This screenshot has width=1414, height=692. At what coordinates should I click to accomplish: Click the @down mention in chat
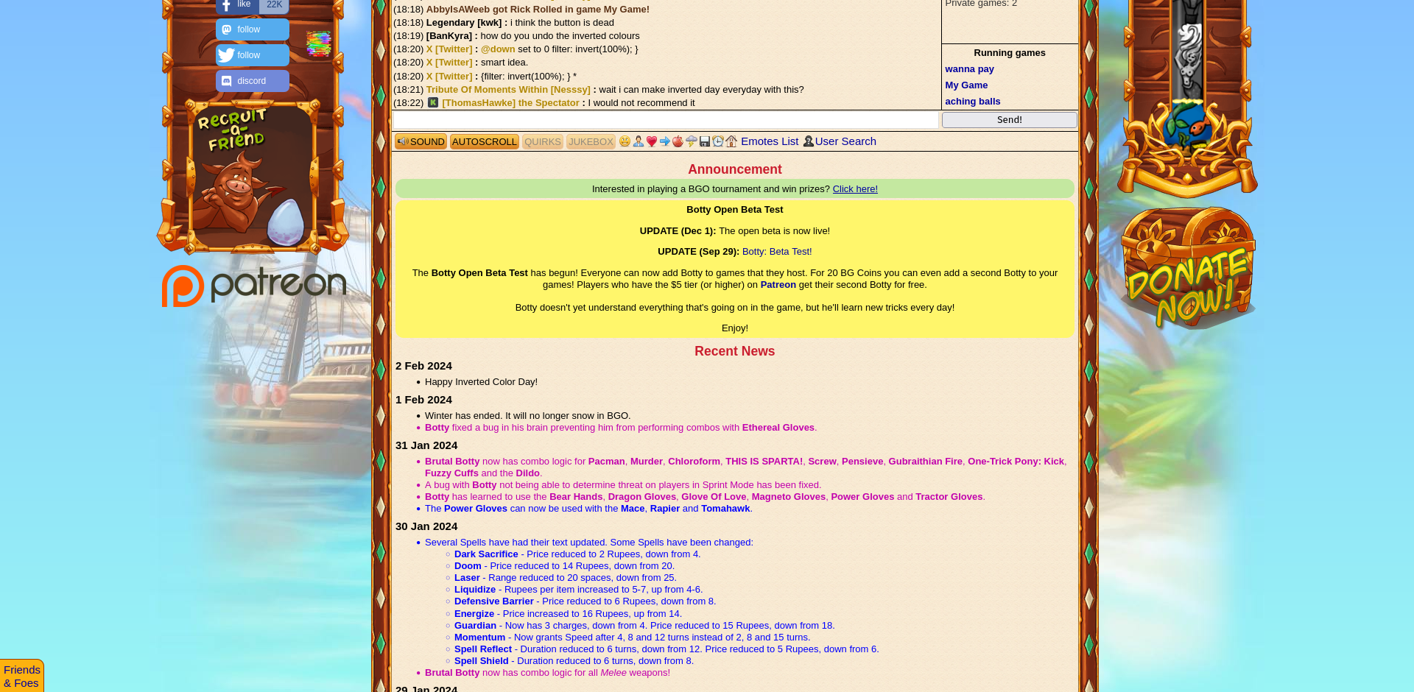498,49
